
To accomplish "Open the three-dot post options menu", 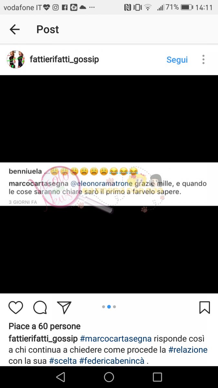I will tap(203, 59).
